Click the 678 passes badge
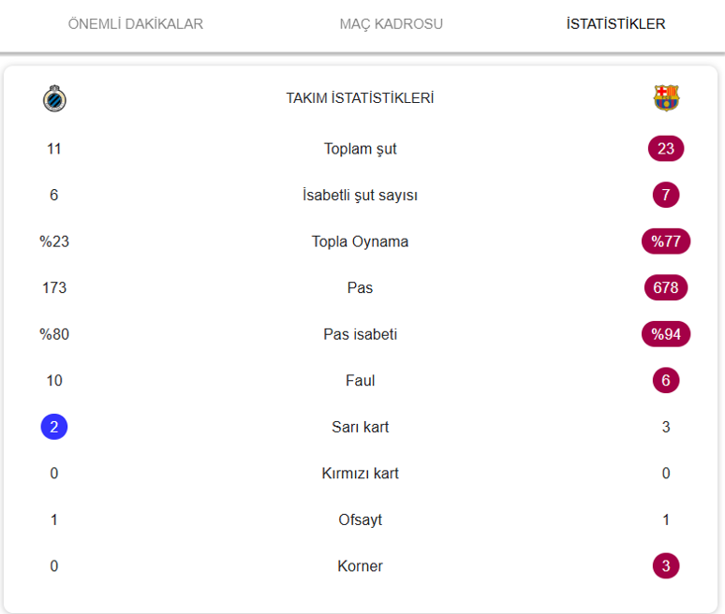The width and height of the screenshot is (725, 614). [666, 287]
